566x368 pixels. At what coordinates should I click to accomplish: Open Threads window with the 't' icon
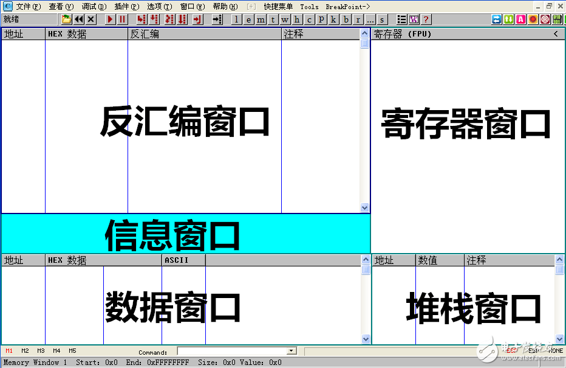(273, 19)
